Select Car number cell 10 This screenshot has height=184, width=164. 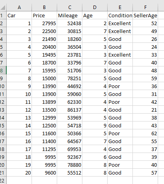pyautogui.click(x=19, y=94)
